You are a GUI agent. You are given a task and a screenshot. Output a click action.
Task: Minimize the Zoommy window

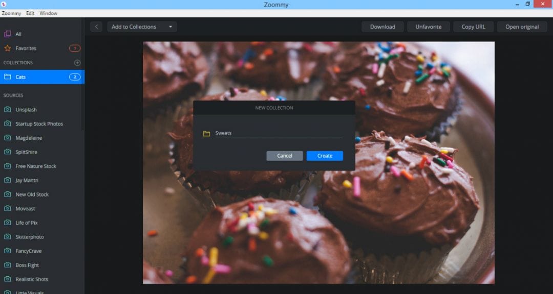point(517,4)
